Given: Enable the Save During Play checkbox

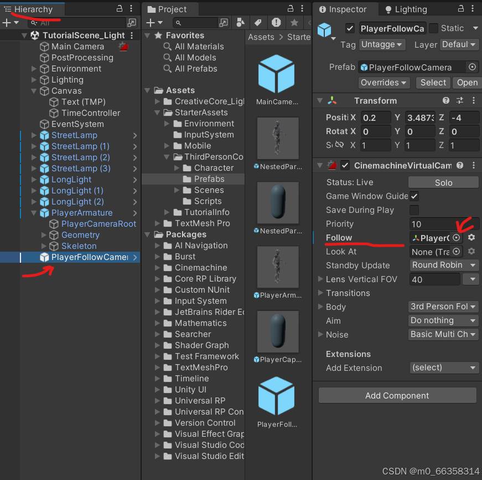Looking at the screenshot, I should (414, 210).
